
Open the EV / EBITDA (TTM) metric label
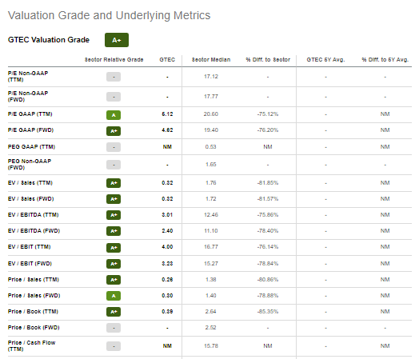click(33, 215)
